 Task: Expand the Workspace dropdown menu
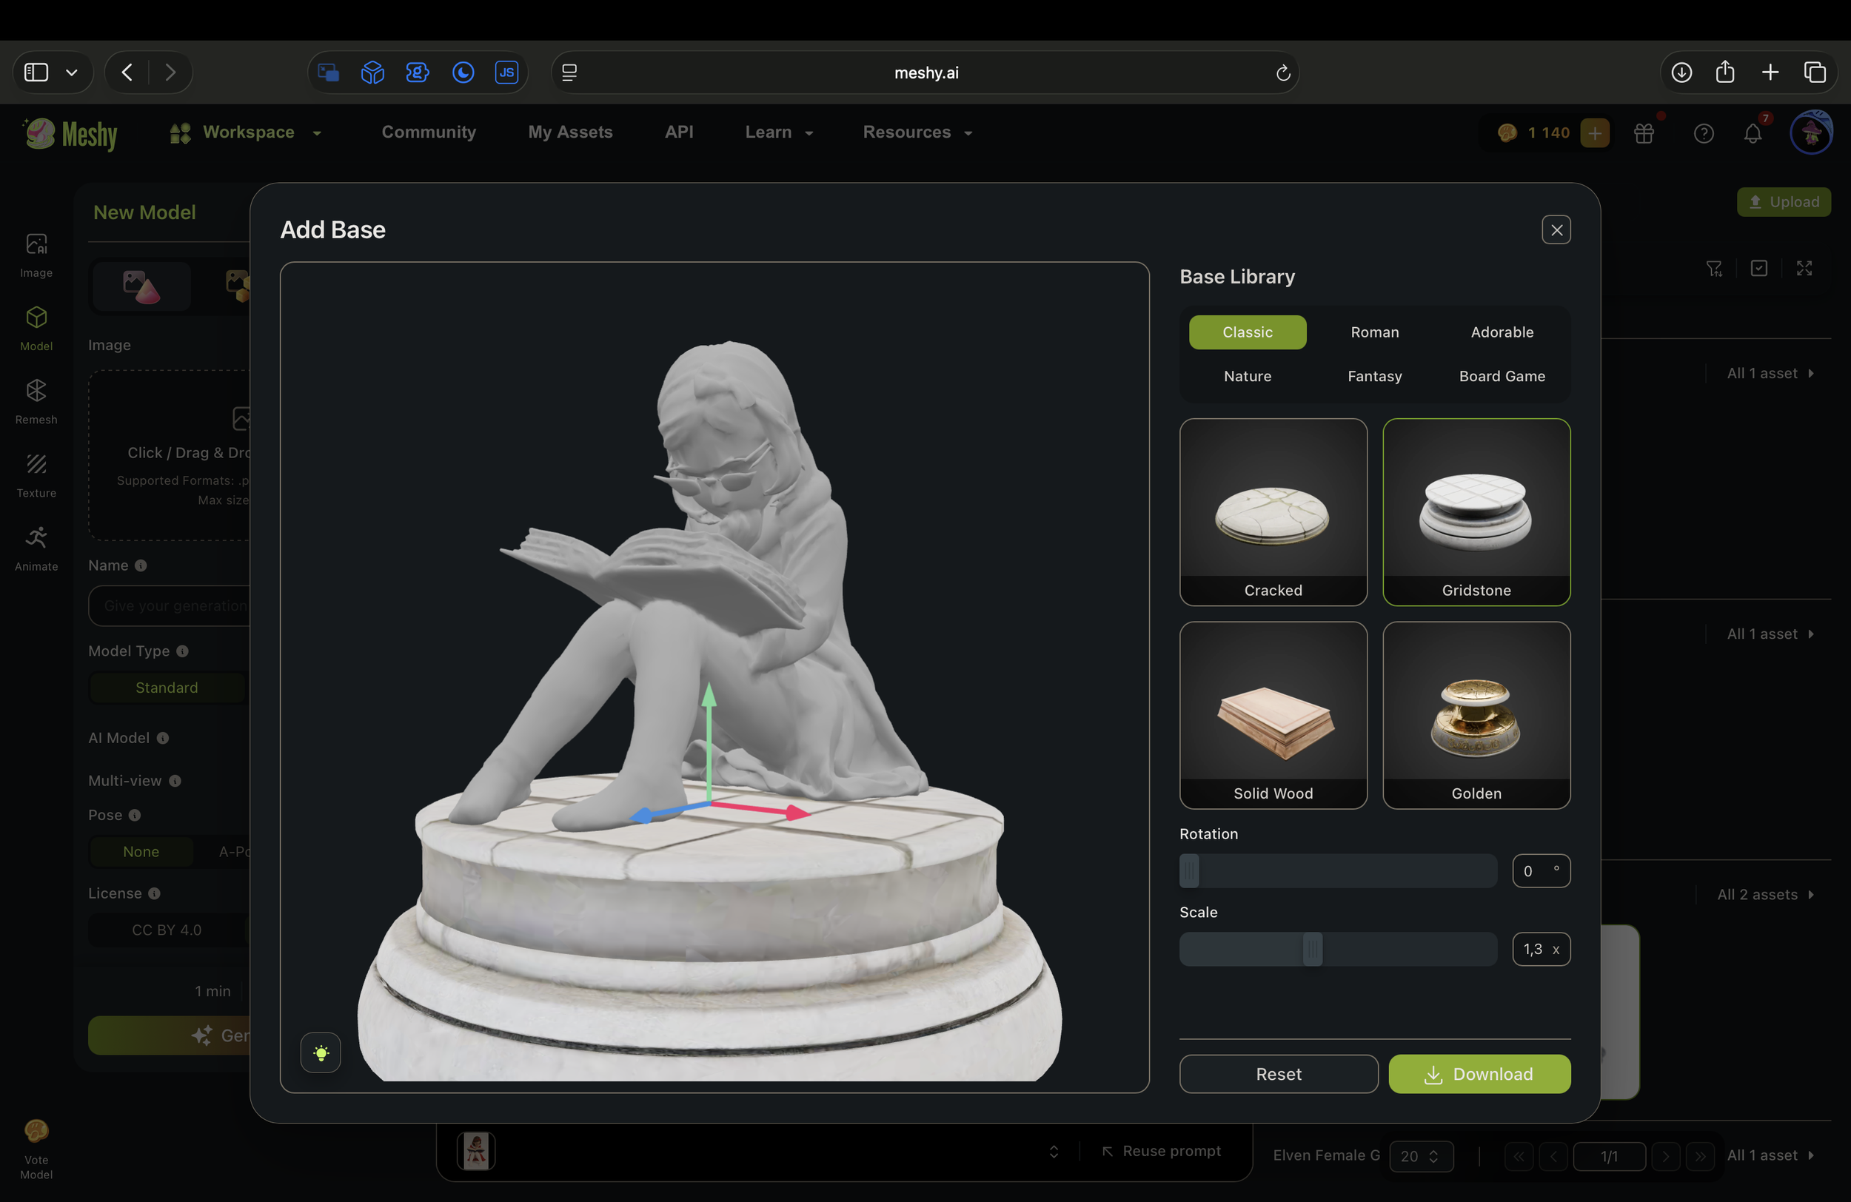[247, 132]
